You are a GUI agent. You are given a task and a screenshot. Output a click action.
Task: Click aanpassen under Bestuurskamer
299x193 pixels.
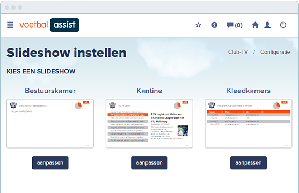(50, 162)
